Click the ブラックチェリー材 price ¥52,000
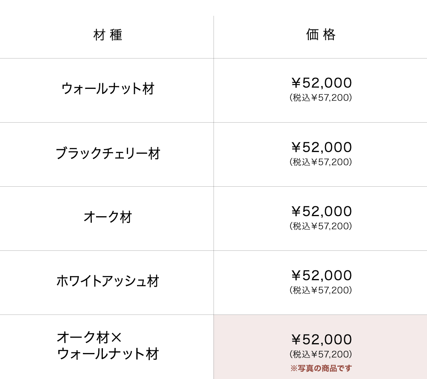The height and width of the screenshot is (379, 427). pos(321,147)
